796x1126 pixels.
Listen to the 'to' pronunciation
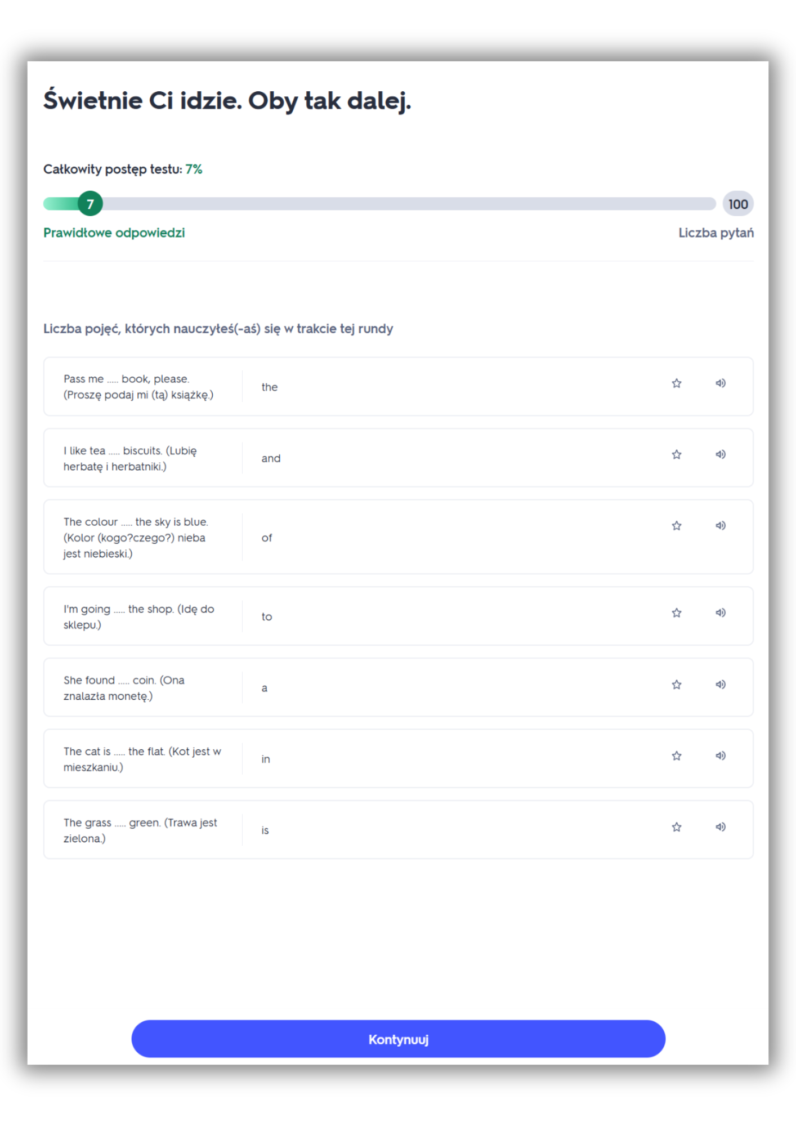point(720,613)
